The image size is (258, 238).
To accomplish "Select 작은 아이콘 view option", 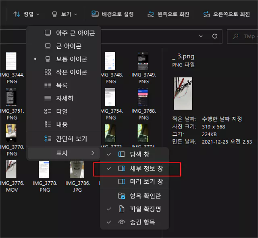I will [x=64, y=72].
